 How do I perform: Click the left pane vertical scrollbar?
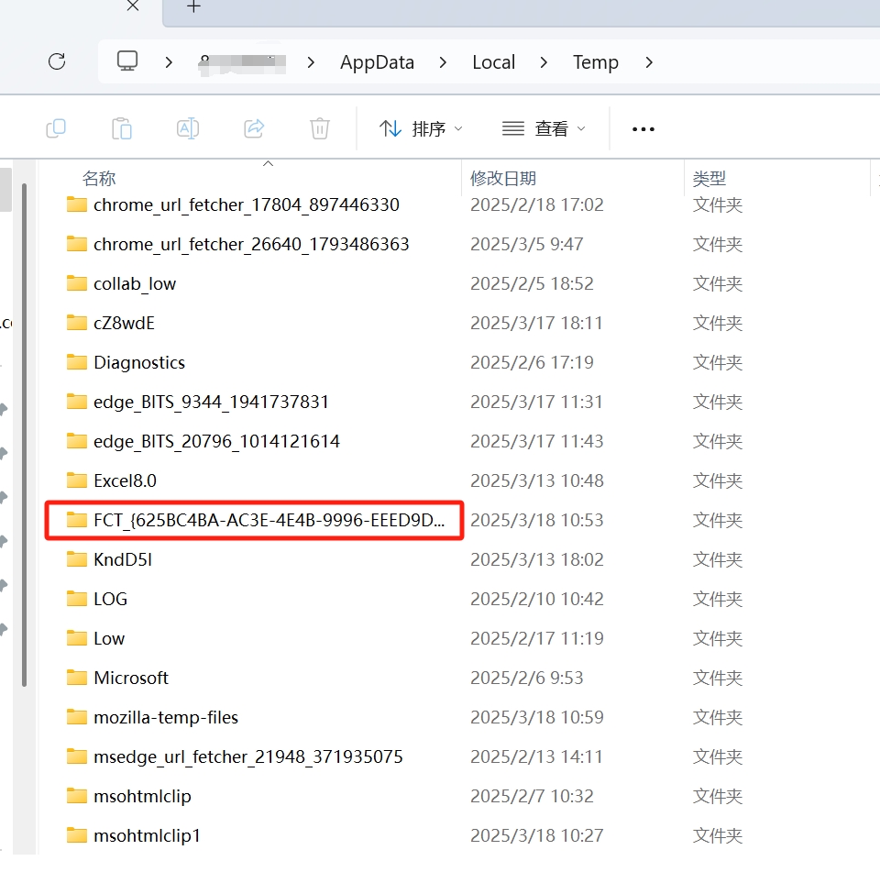[x=25, y=431]
